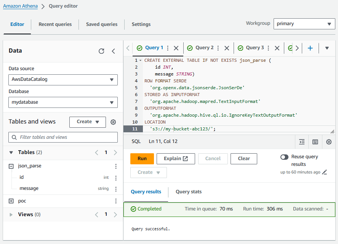Open the Create dropdown in Tables and views

pyautogui.click(x=88, y=122)
